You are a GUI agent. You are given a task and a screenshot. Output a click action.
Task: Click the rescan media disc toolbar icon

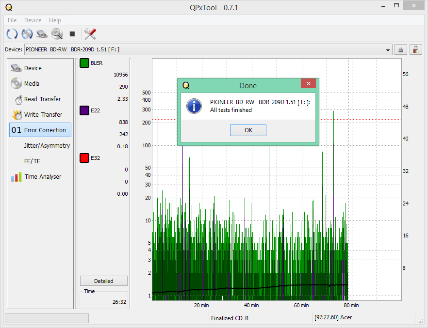click(27, 34)
